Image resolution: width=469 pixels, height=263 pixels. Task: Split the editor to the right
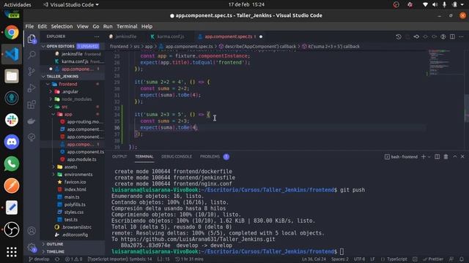(452, 37)
